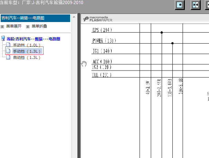The width and height of the screenshot is (209, 158).
Task: Click 菜单展开 to expand menu
Action: [14, 26]
